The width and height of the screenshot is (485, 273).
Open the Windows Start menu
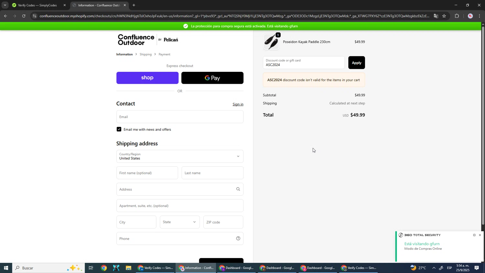(x=6, y=268)
